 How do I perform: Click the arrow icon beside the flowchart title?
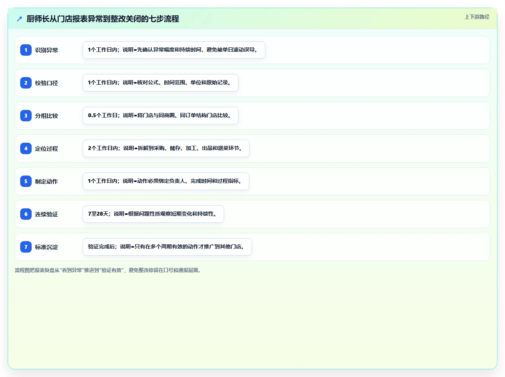(19, 19)
